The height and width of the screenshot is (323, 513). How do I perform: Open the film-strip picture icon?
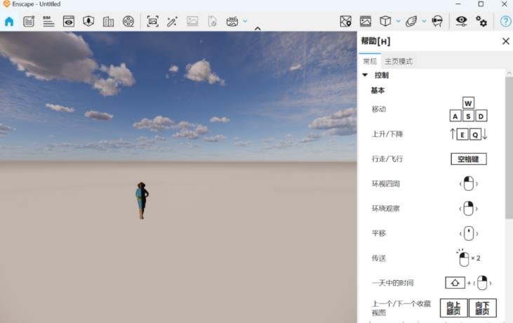[x=366, y=21]
